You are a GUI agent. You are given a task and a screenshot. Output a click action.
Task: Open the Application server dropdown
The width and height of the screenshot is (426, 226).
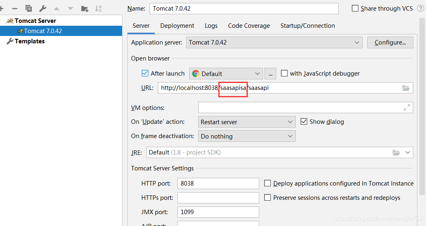[274, 43]
